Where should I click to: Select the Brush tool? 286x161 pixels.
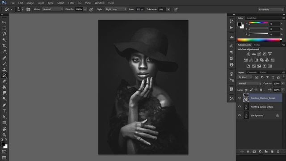(x=4, y=64)
